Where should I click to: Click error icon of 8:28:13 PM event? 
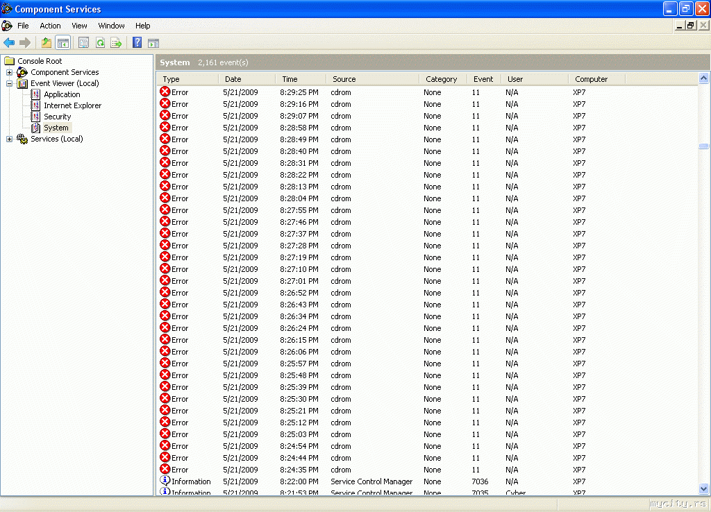pos(165,186)
